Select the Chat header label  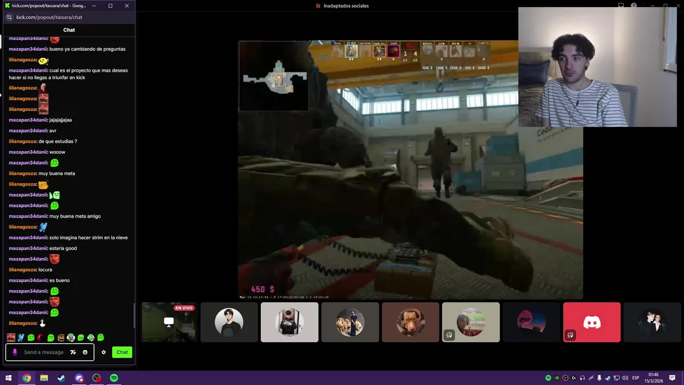click(x=69, y=30)
